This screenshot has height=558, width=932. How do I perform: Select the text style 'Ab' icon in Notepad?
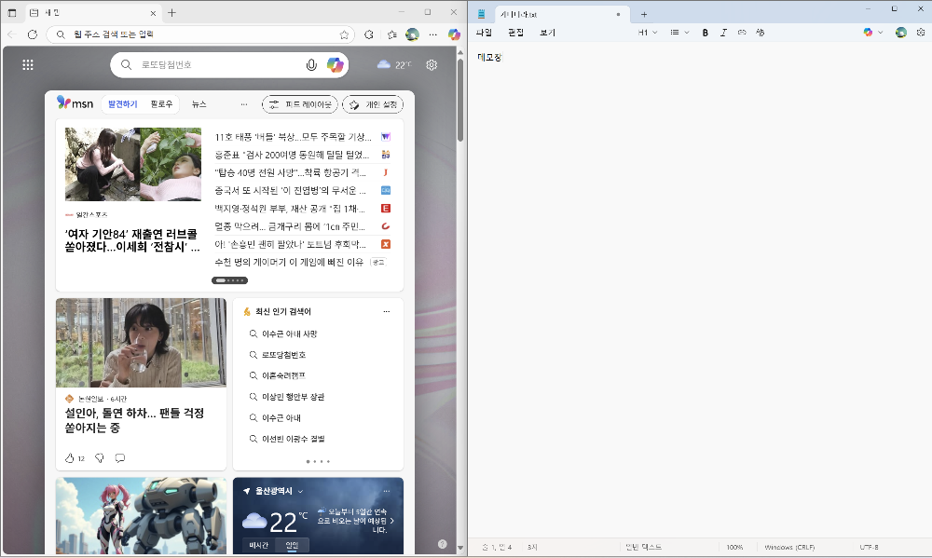coord(760,32)
